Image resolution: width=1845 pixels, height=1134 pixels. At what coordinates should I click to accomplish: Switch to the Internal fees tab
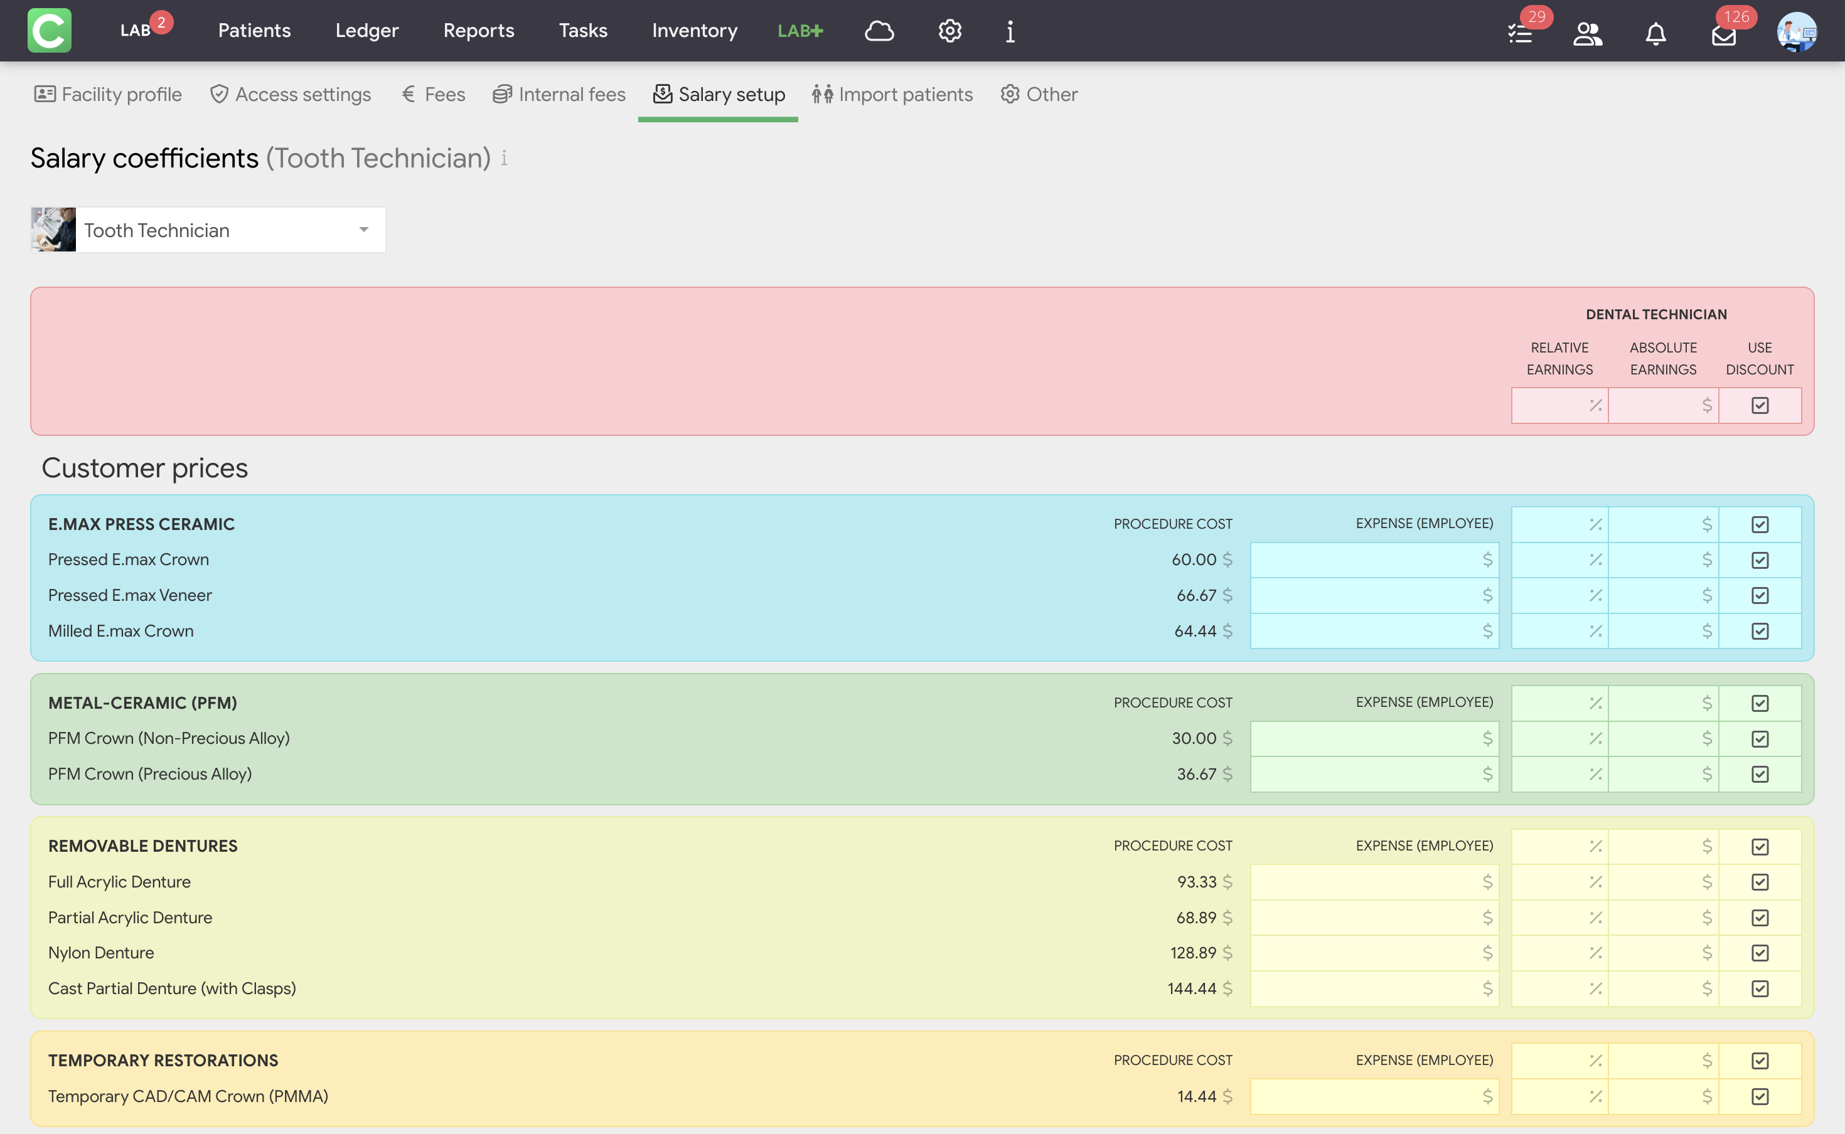click(x=559, y=95)
